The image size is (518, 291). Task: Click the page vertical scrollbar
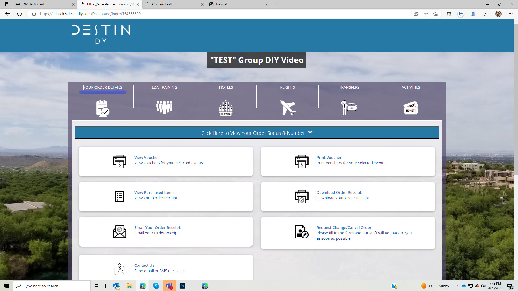(x=516, y=99)
